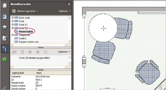Select the Model Tree panel icon
The height and width of the screenshot is (90, 166).
tap(5, 49)
